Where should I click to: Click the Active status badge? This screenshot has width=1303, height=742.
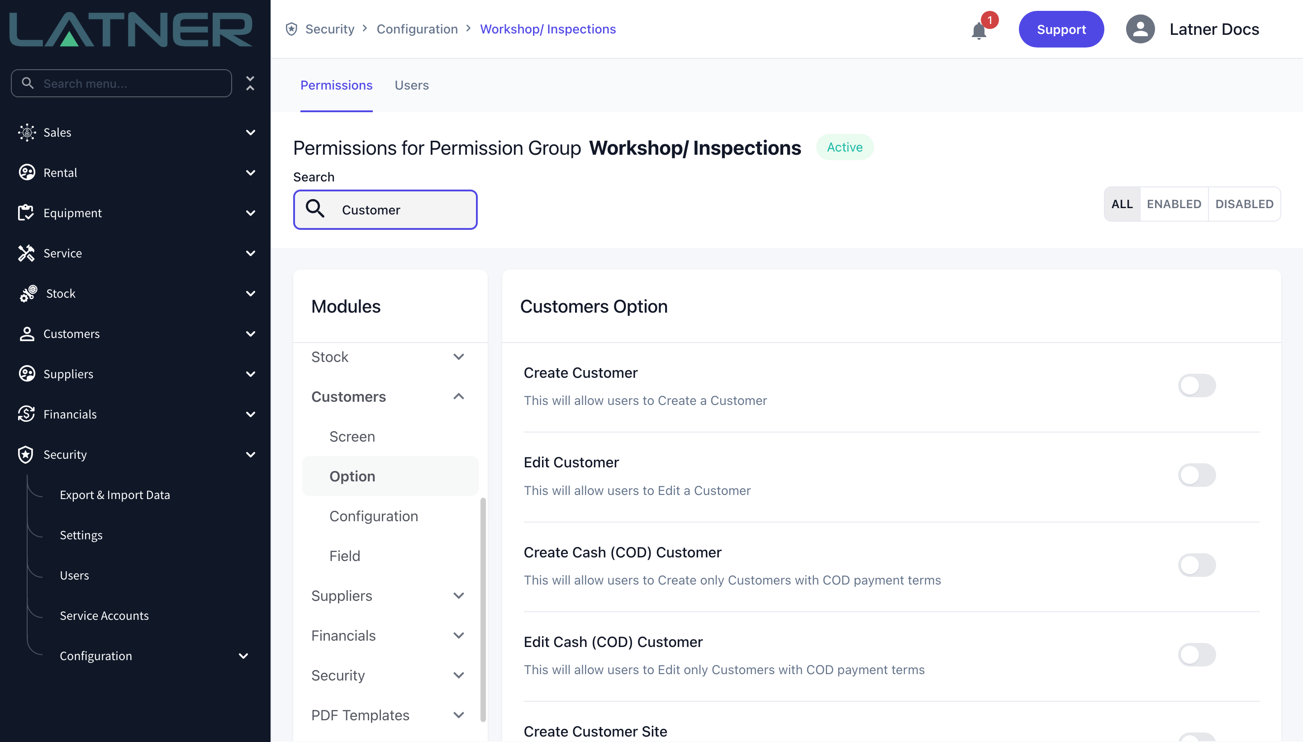(844, 147)
